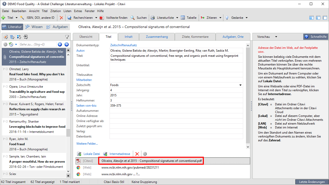Viewport: 329px width, 185px height.
Task: Click the Letzte Änderungen button
Action: coord(312,182)
